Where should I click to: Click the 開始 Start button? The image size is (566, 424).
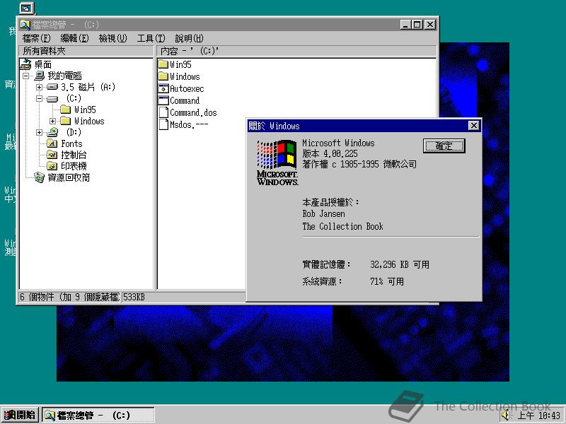pyautogui.click(x=21, y=415)
